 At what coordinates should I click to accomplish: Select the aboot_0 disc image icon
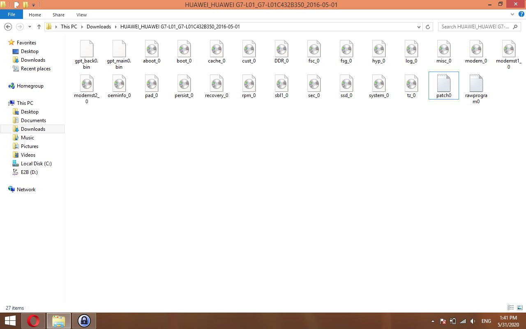[152, 49]
